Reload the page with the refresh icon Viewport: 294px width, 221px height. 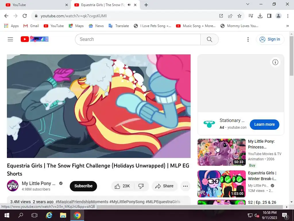[x=25, y=16]
